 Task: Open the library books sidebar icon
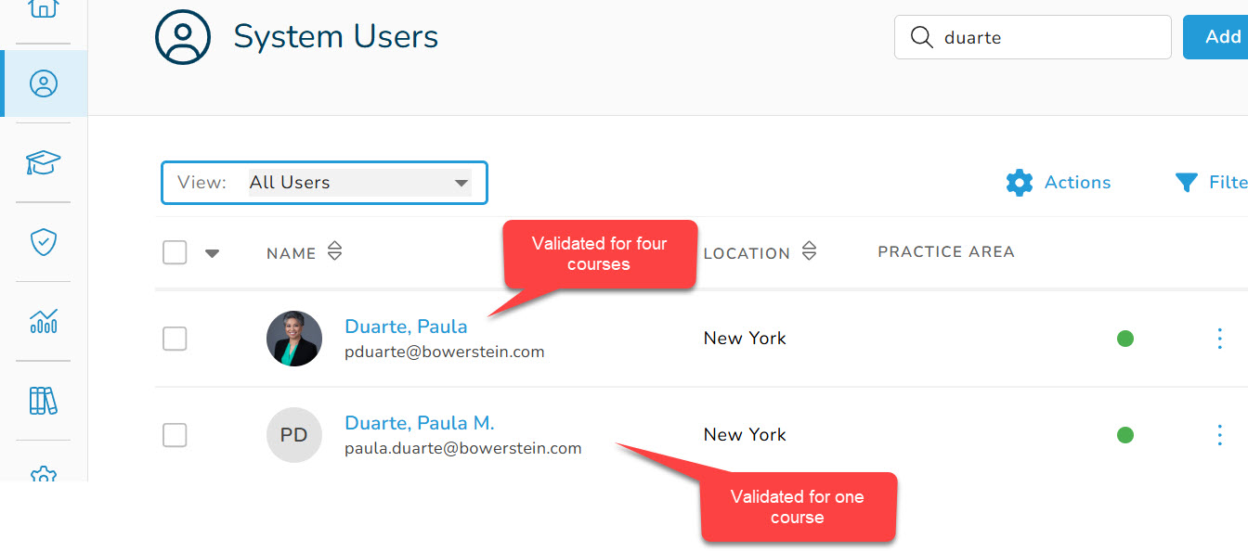point(44,401)
